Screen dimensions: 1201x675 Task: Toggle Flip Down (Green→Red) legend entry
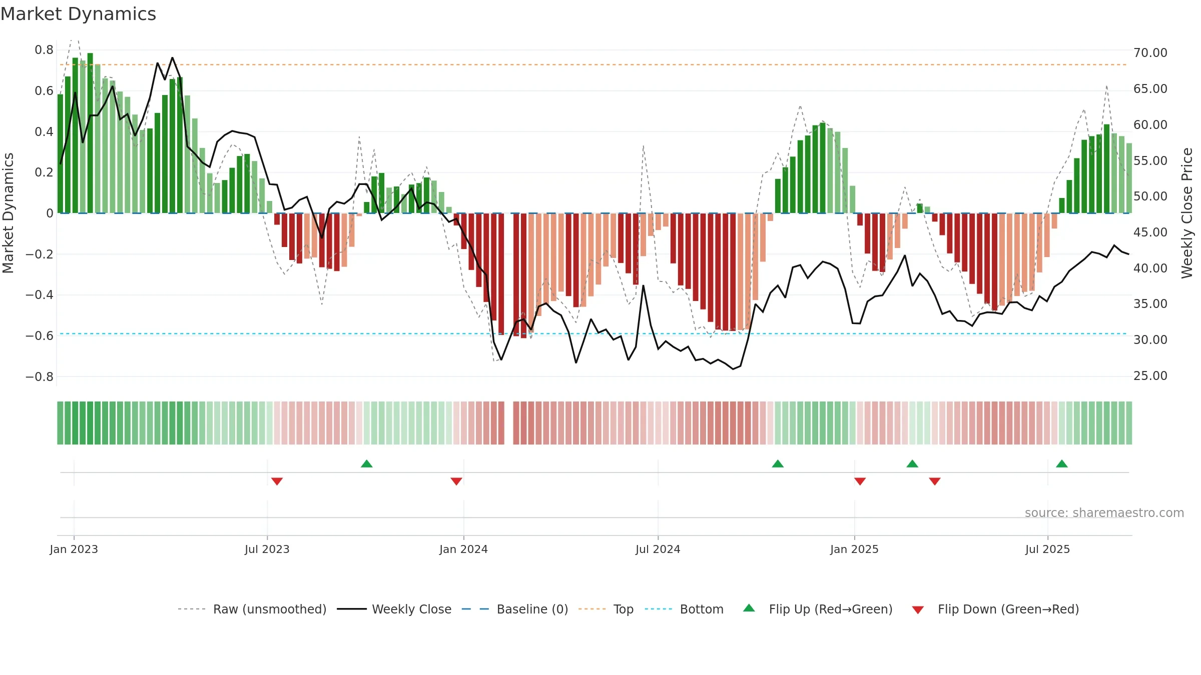point(995,609)
